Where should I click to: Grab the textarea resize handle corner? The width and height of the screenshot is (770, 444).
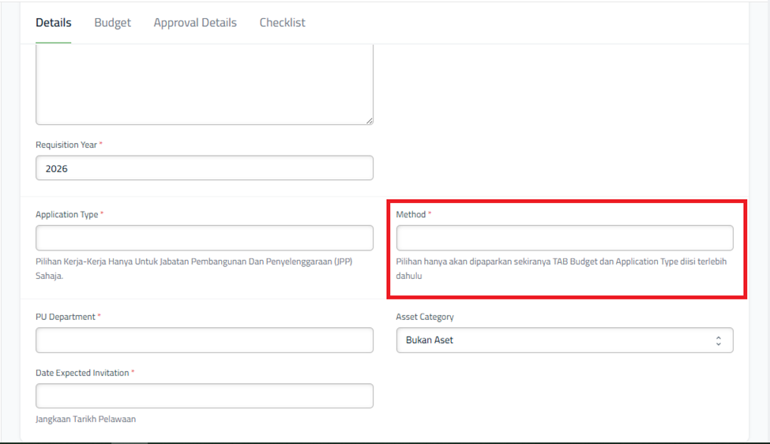coord(370,121)
